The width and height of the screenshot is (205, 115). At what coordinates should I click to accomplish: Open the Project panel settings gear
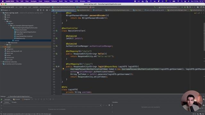(47, 10)
